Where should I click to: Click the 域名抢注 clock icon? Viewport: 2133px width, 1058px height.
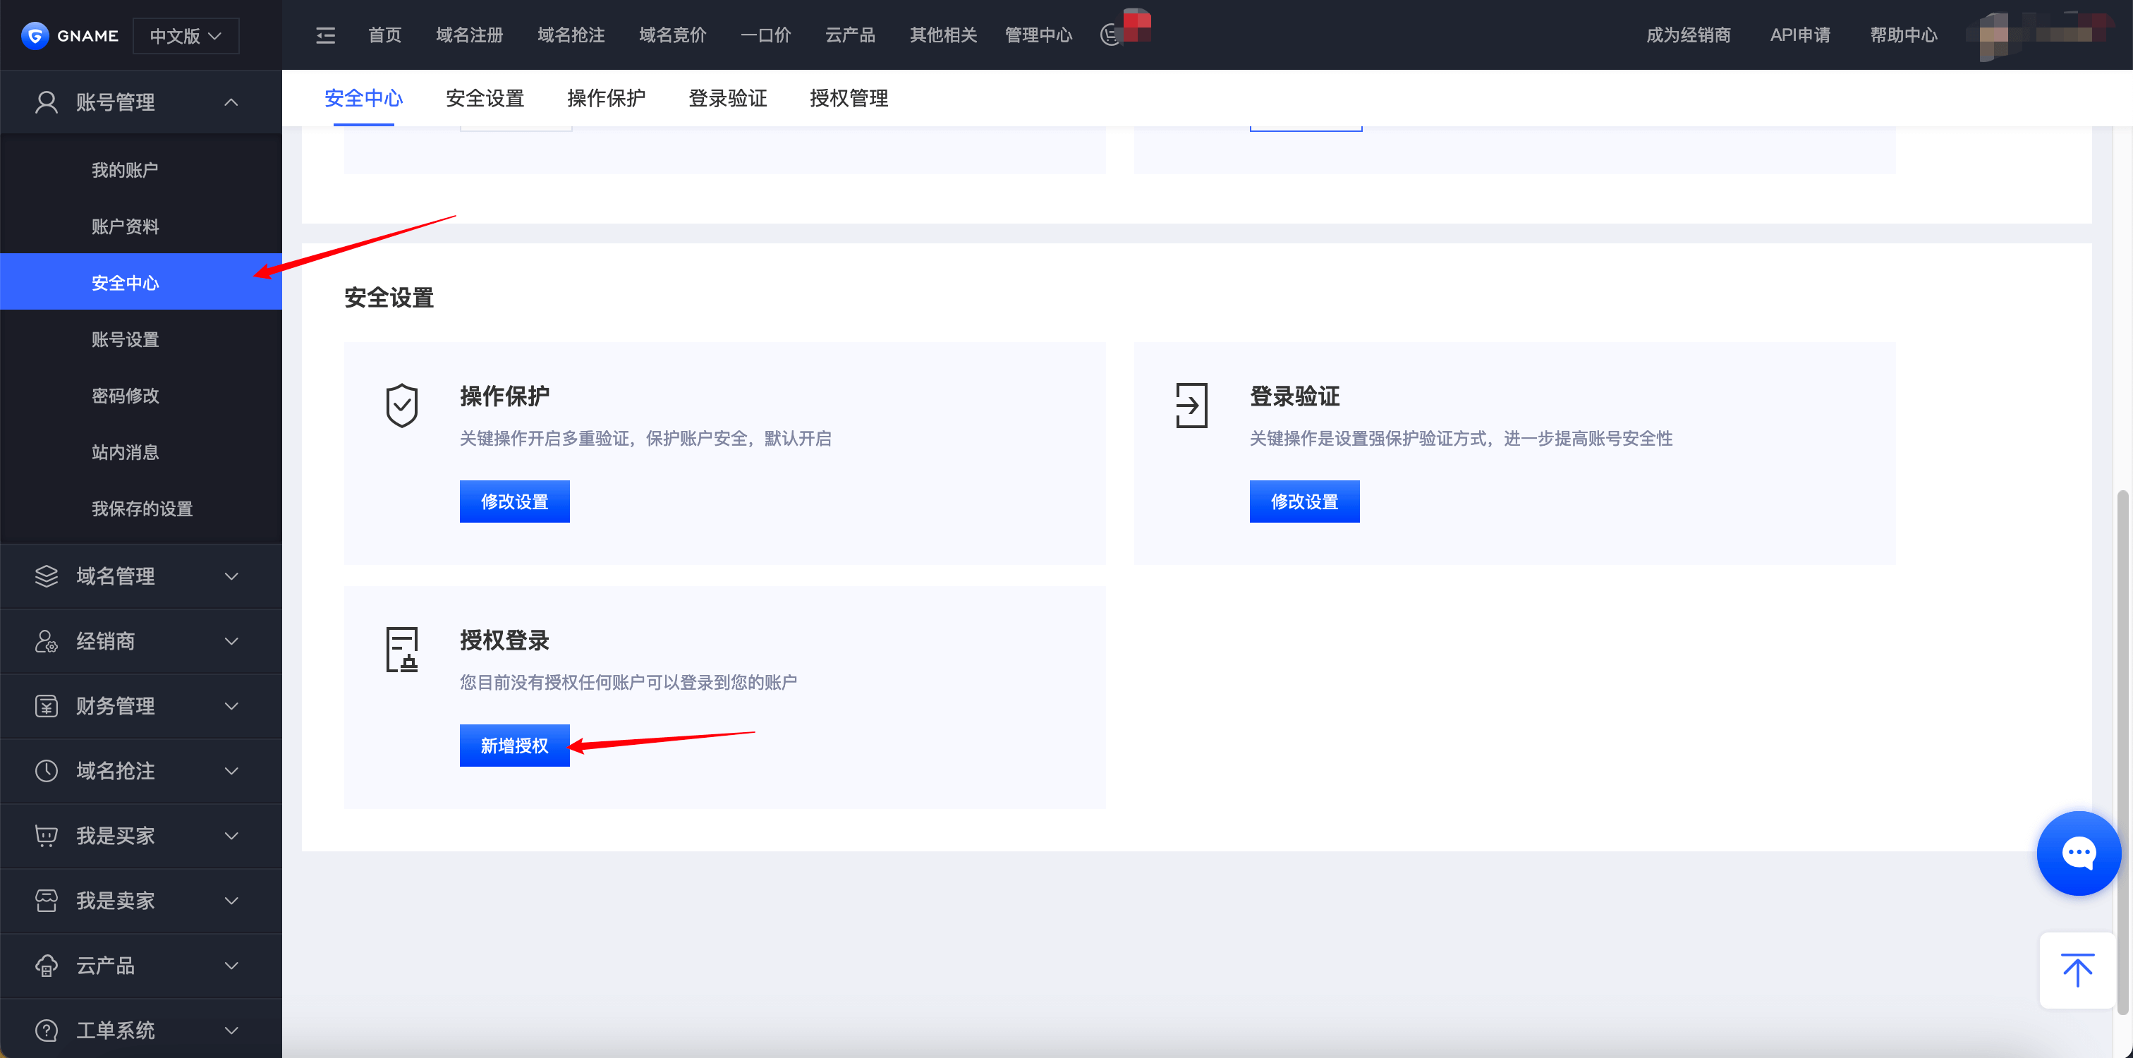tap(47, 771)
